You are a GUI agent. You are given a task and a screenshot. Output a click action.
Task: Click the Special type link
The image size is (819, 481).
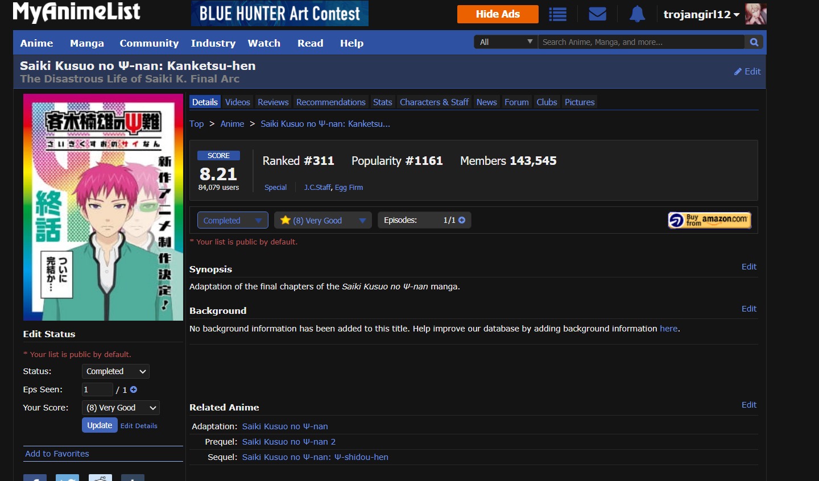(275, 188)
